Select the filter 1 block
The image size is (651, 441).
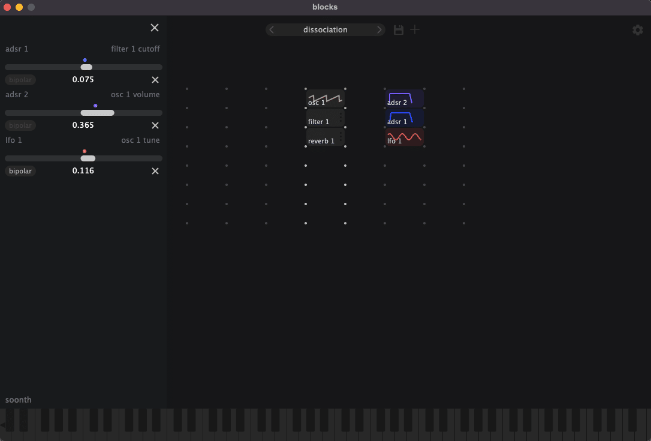coord(325,118)
